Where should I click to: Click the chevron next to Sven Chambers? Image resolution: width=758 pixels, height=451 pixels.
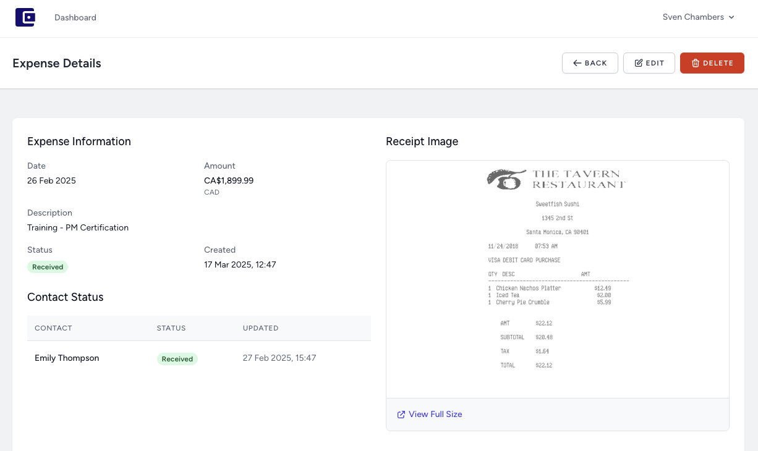(x=733, y=17)
